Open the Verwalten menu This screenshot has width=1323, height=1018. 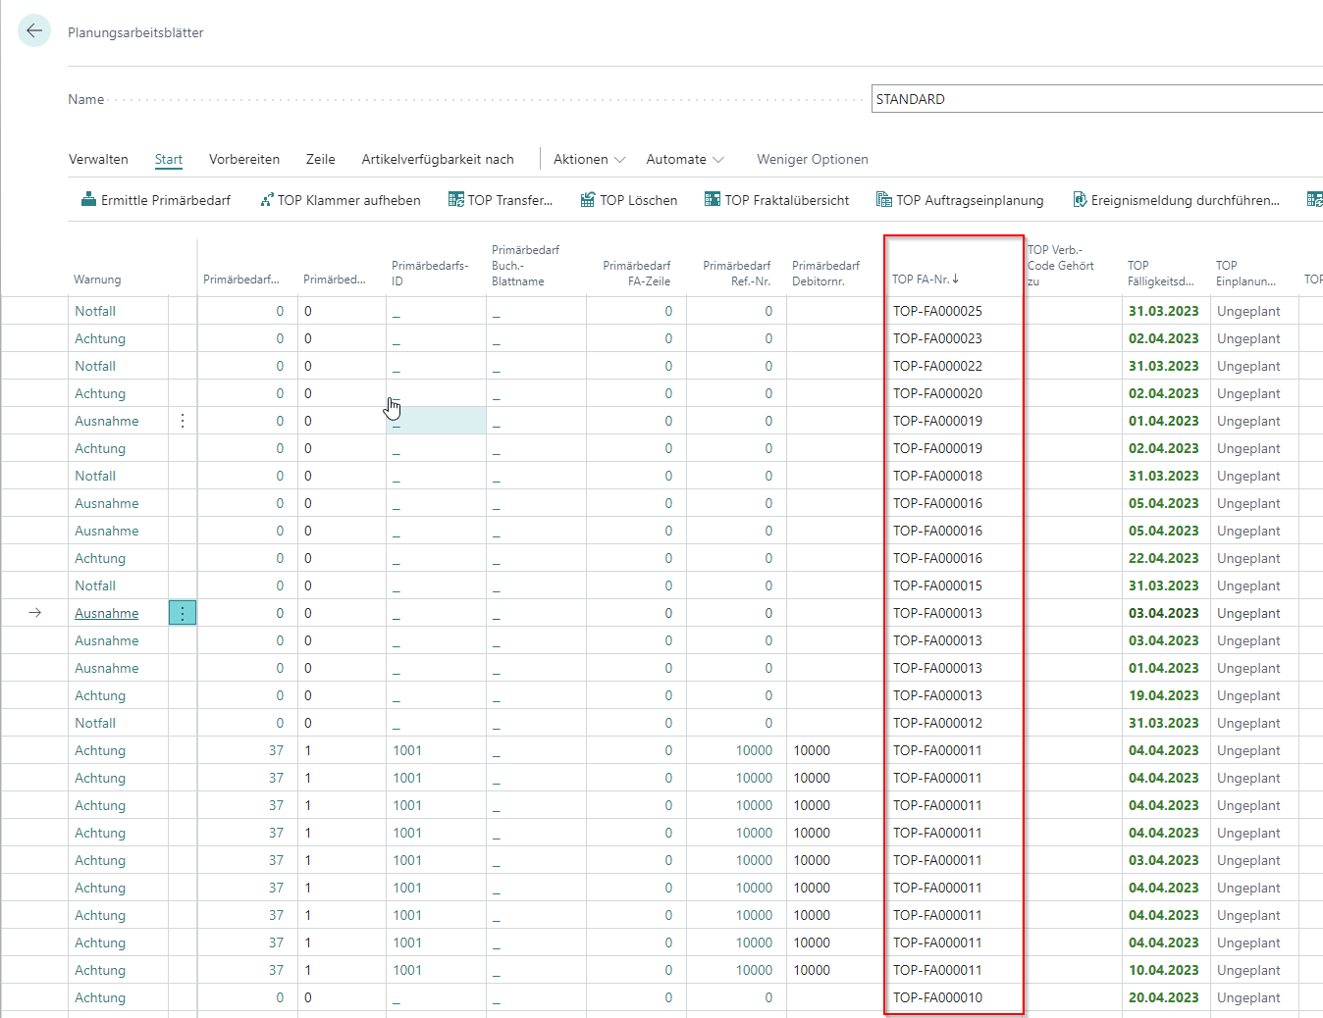coord(98,159)
